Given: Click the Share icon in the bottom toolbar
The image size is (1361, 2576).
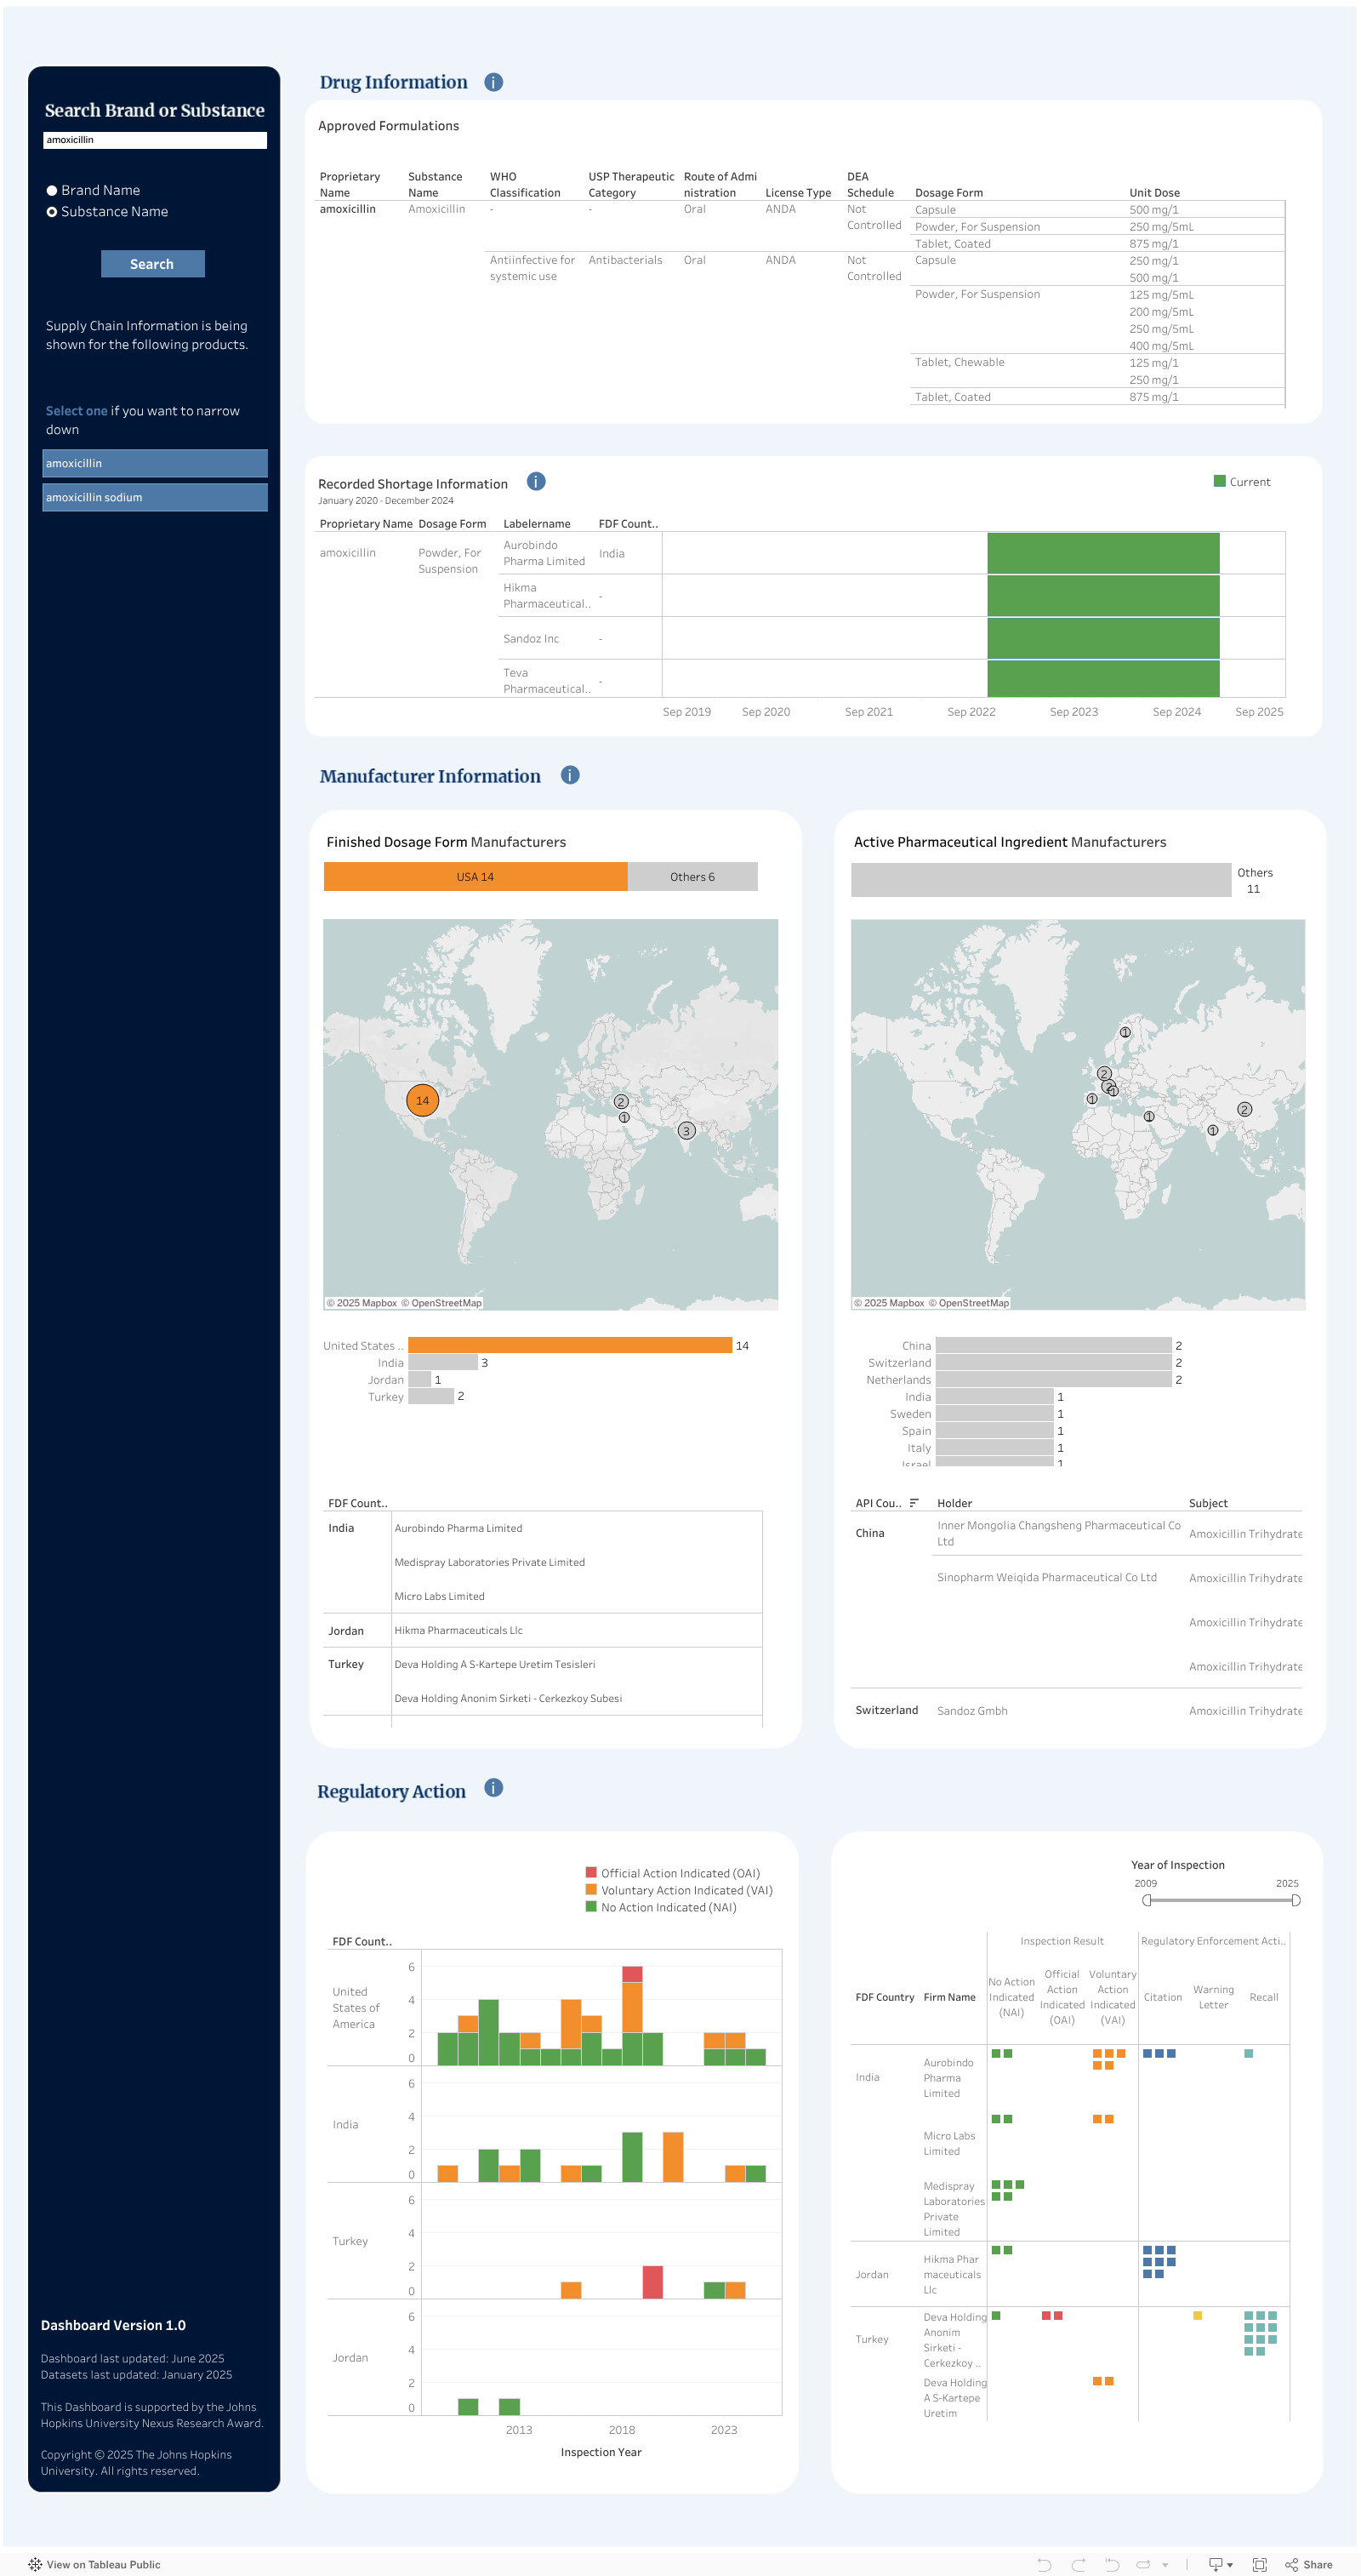Looking at the screenshot, I should pos(1308,2564).
